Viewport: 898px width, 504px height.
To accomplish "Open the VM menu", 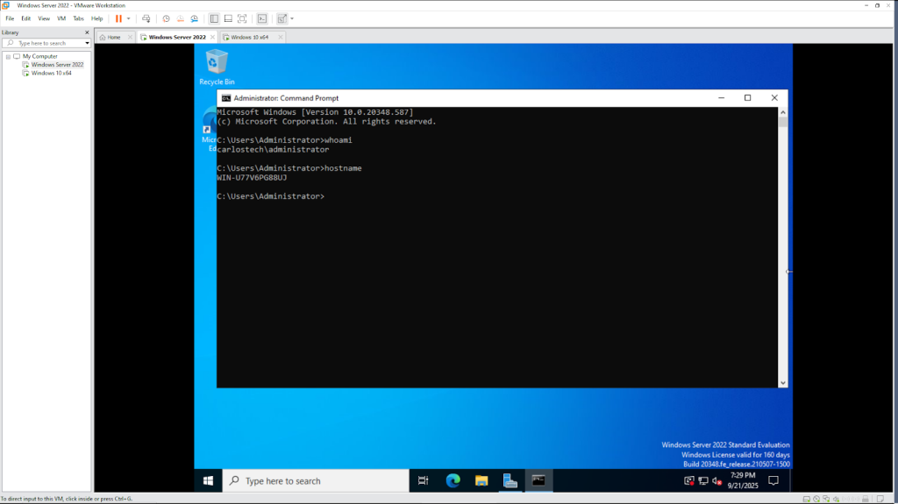I will coord(61,18).
